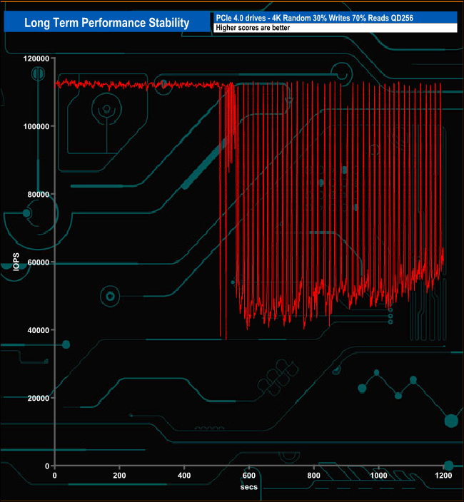Screen dimensions: 464x502
Task: Click the 0 label on the x-axis
Action: pos(55,475)
